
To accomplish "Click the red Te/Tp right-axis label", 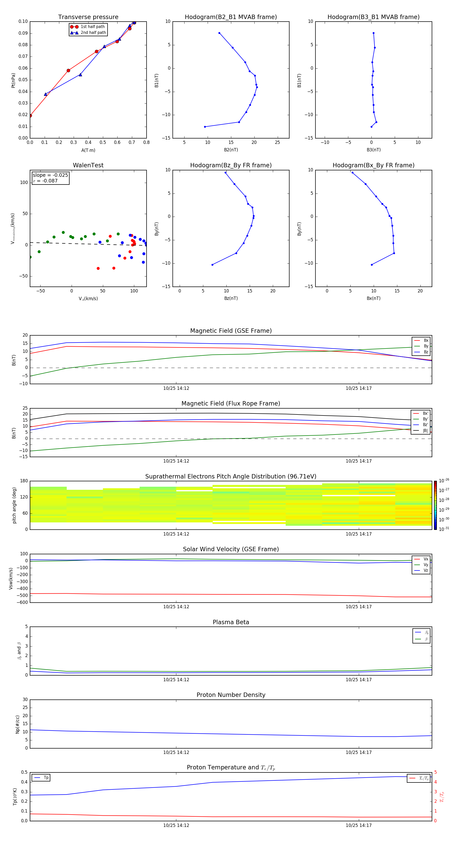I will (442, 797).
